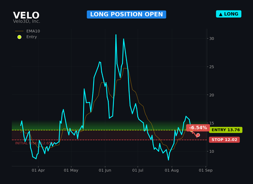
Task: Click the 01 Apr axis label
Action: coord(38,170)
